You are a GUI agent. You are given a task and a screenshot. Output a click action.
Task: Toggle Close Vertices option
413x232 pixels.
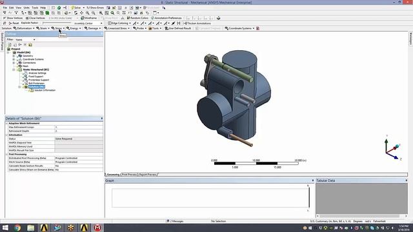coord(35,18)
